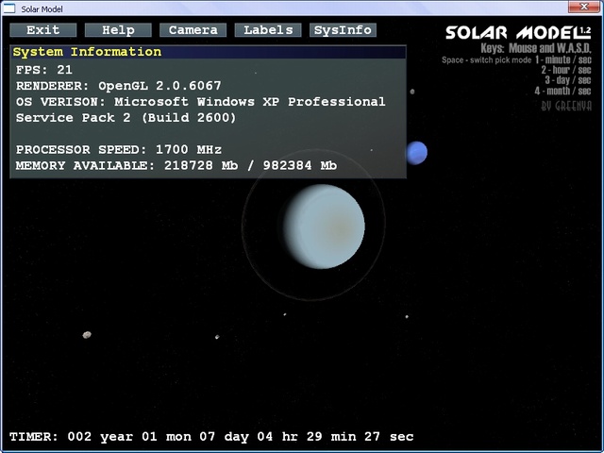Screen dimensions: 604x453
Task: Click the MEMORY AVAILABLE line
Action: [176, 165]
